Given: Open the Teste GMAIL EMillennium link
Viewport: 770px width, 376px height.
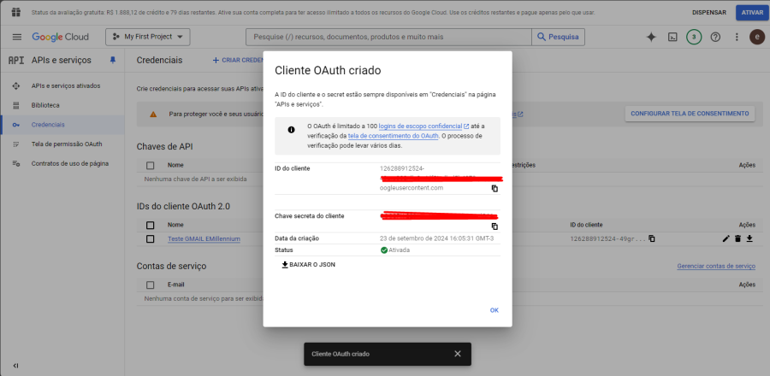Looking at the screenshot, I should [204, 238].
